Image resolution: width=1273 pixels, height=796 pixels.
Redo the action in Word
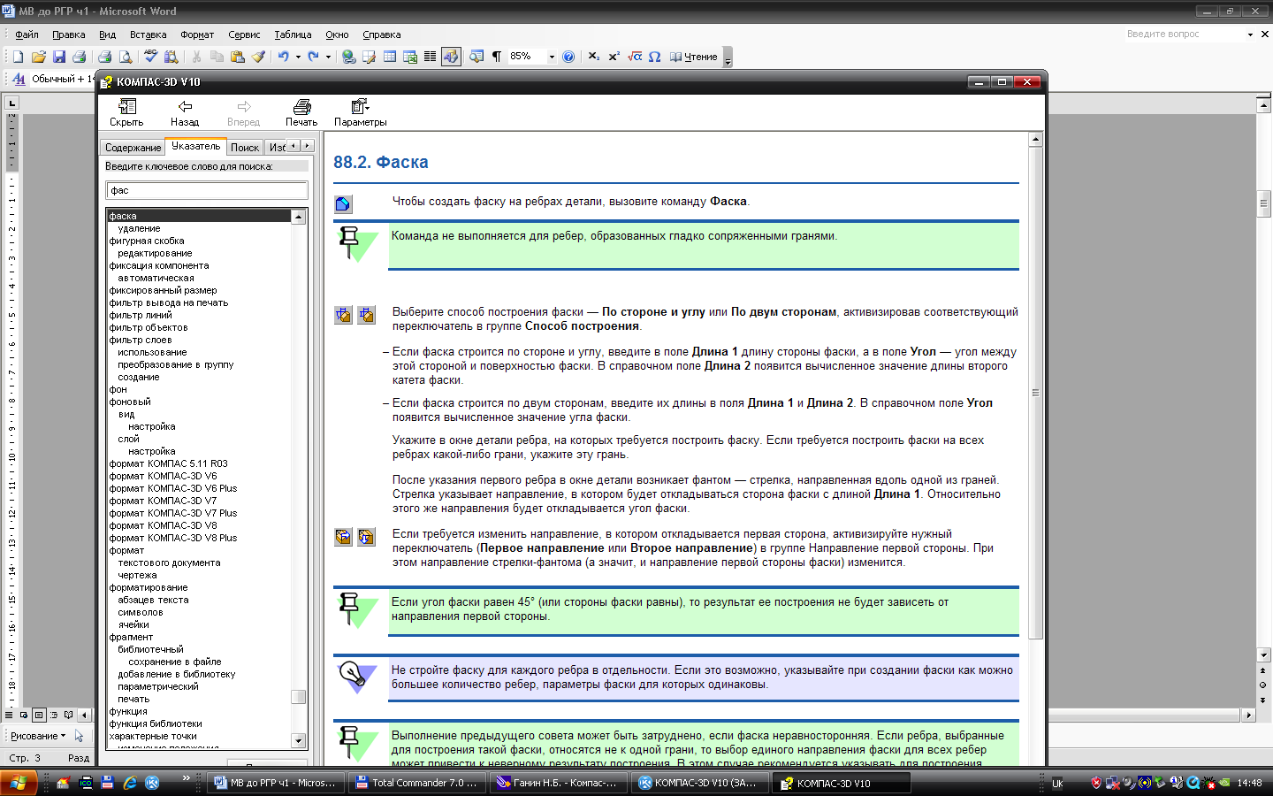pos(313,57)
